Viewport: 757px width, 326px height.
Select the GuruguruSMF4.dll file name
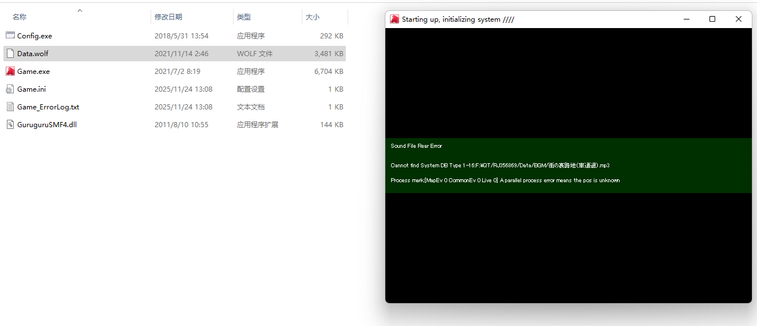[47, 124]
